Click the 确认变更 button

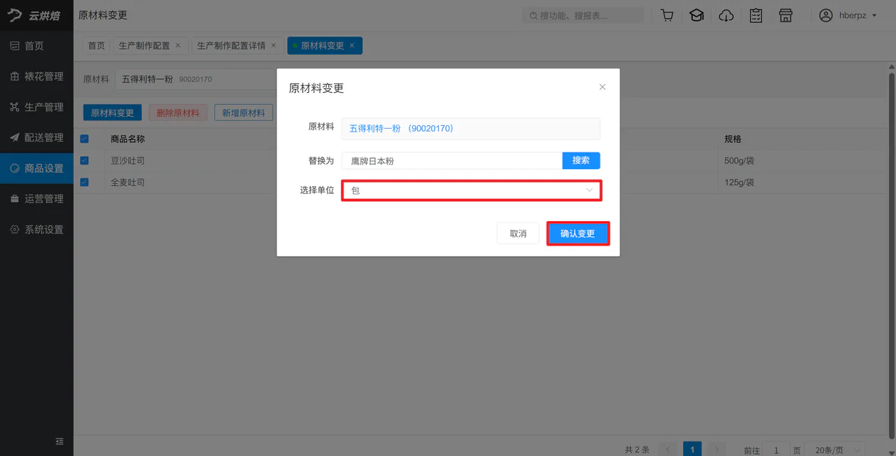[577, 234]
